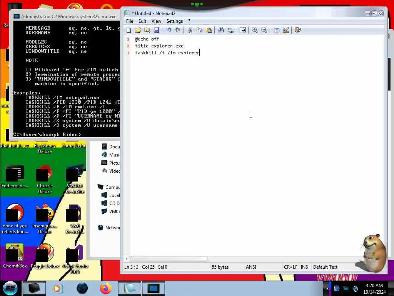The image size is (394, 296).
Task: Select Local Disk in the Explorer pane
Action: point(111,195)
